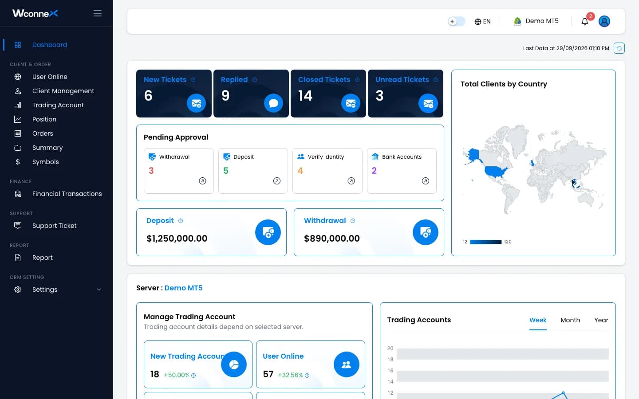Toggle the dark/light theme switch
The width and height of the screenshot is (639, 399).
tap(456, 21)
